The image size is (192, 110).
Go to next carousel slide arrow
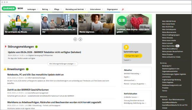[x=80, y=39]
